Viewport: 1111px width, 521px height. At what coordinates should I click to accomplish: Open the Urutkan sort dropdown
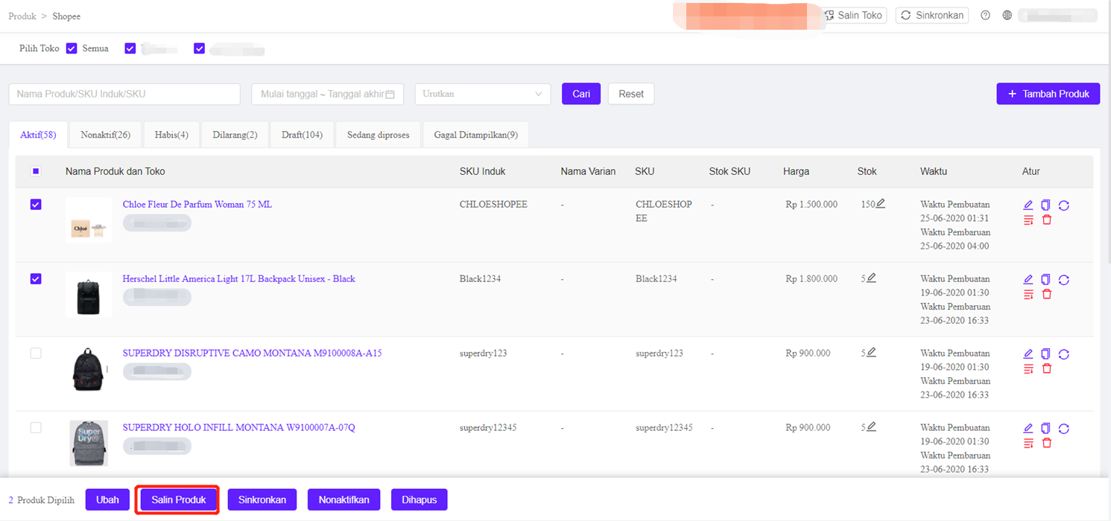tap(482, 94)
